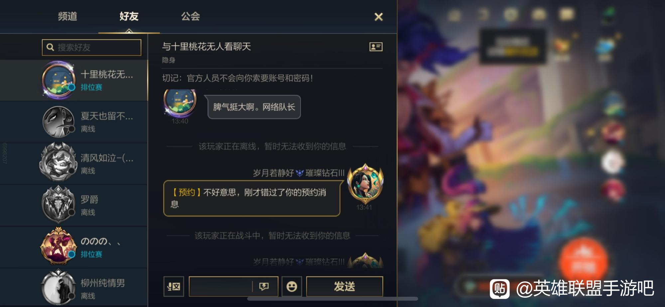This screenshot has height=307, width=665.
Task: Focus the 搜索好友 search field
Action: click(x=91, y=47)
